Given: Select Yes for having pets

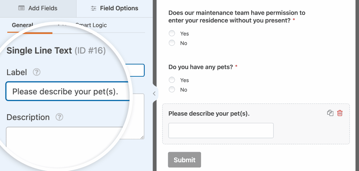Looking at the screenshot, I should 172,80.
